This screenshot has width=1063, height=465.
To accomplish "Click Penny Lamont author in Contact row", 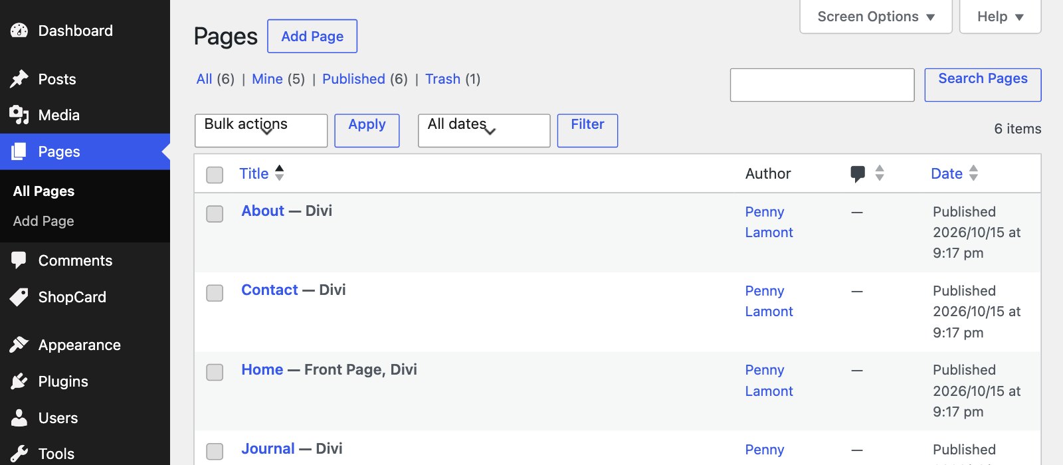I will (769, 301).
